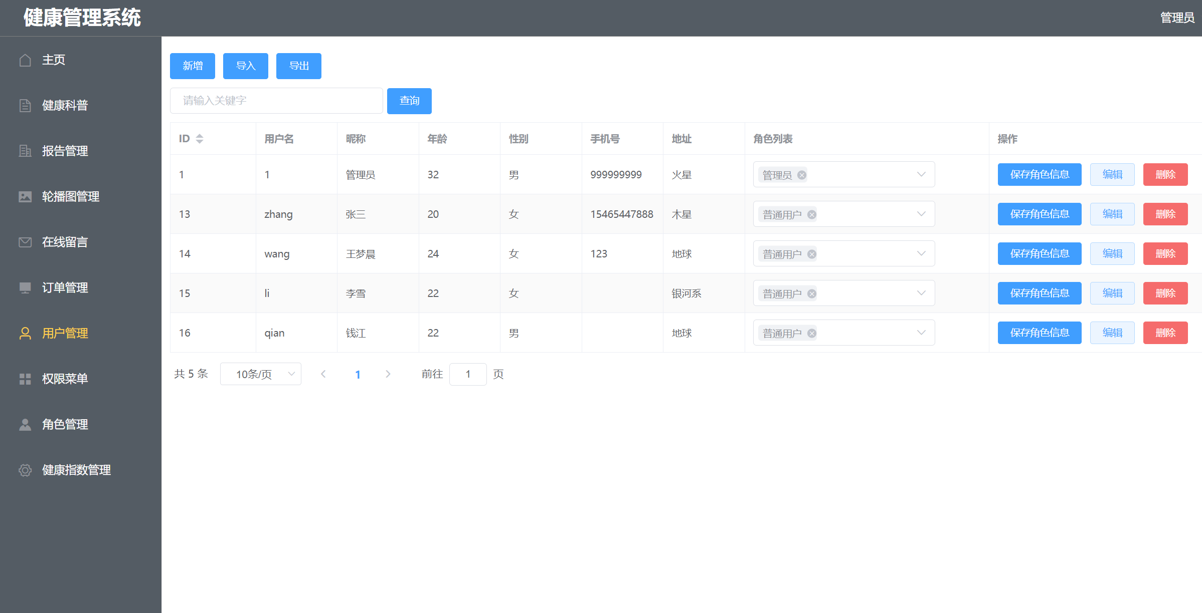This screenshot has width=1202, height=613.
Task: Edit the li user row
Action: 1112,293
